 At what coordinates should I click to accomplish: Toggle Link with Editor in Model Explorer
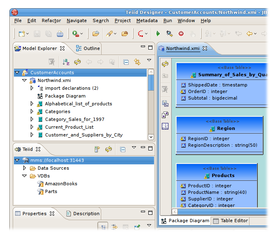(x=137, y=62)
